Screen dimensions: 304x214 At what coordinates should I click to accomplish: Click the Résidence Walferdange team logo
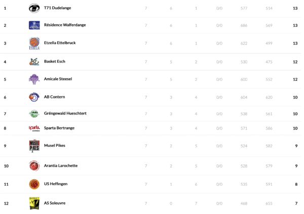34,25
